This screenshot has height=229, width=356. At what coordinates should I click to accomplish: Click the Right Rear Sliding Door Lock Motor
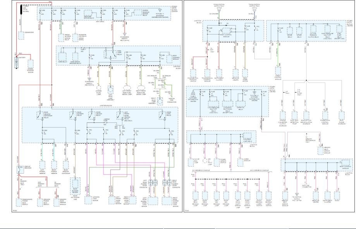point(167,201)
